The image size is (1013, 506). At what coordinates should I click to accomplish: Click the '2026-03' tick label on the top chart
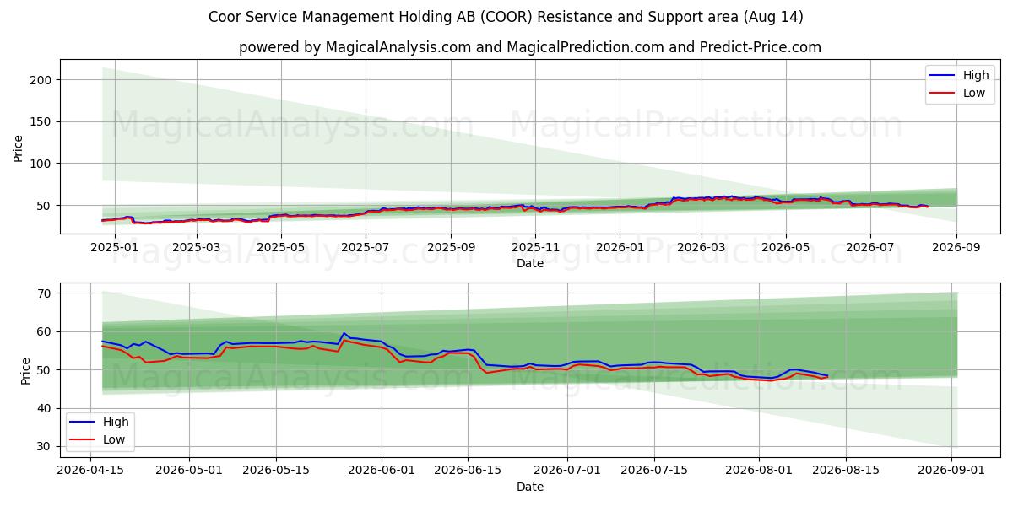pyautogui.click(x=702, y=247)
